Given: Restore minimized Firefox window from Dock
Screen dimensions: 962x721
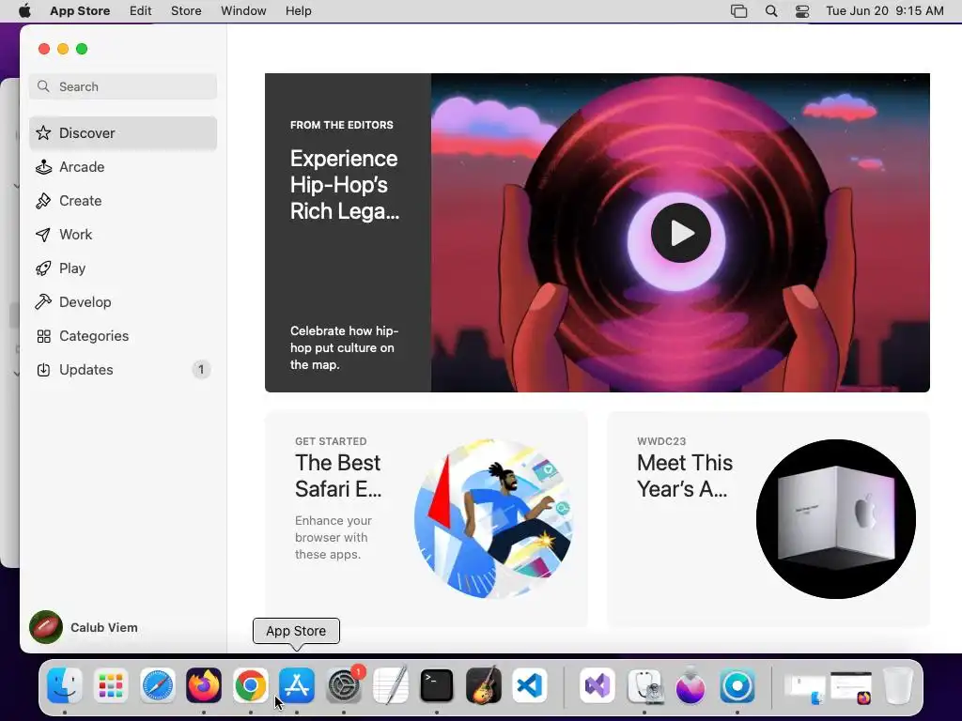Looking at the screenshot, I should tap(851, 688).
